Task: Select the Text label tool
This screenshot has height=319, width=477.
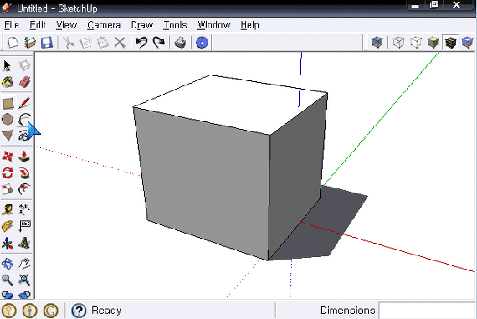Action: pyautogui.click(x=24, y=226)
